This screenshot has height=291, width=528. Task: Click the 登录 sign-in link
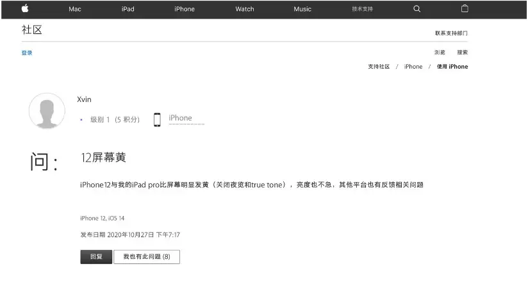[x=27, y=53]
